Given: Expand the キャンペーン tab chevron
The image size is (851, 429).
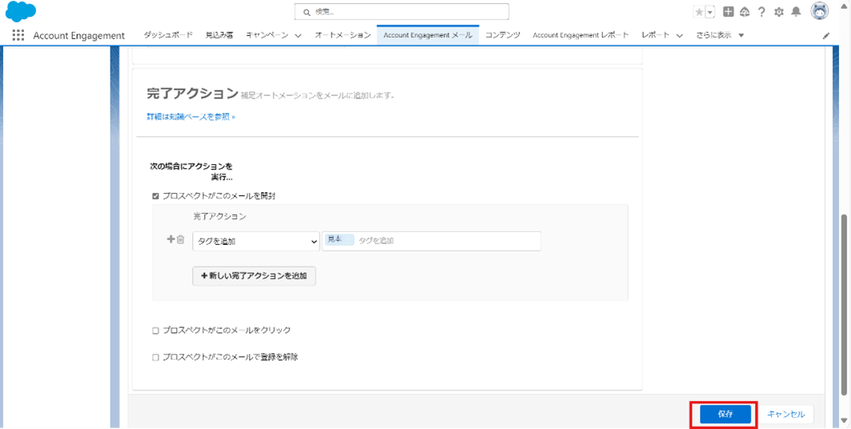Looking at the screenshot, I should [x=299, y=35].
